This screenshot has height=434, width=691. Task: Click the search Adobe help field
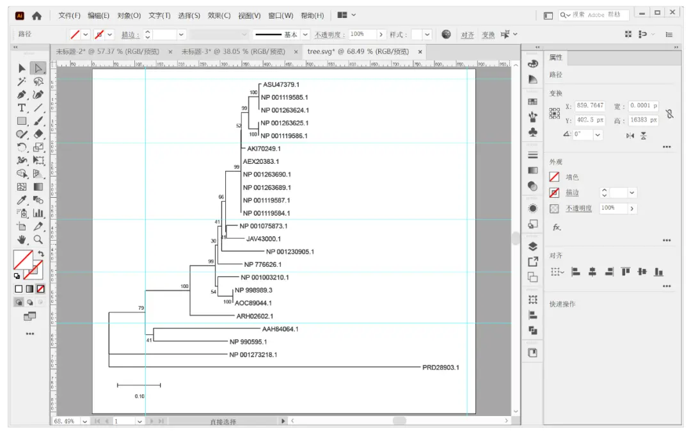593,15
